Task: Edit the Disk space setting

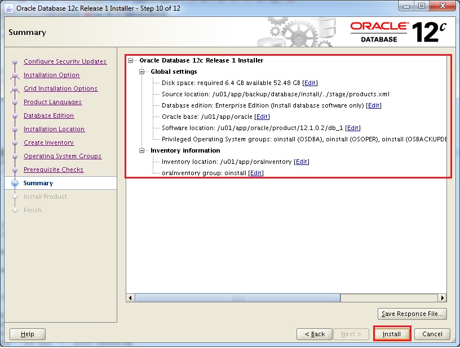Action: [310, 83]
